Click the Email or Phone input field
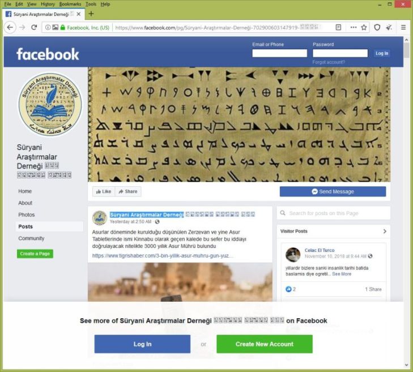This screenshot has width=413, height=372. point(279,53)
